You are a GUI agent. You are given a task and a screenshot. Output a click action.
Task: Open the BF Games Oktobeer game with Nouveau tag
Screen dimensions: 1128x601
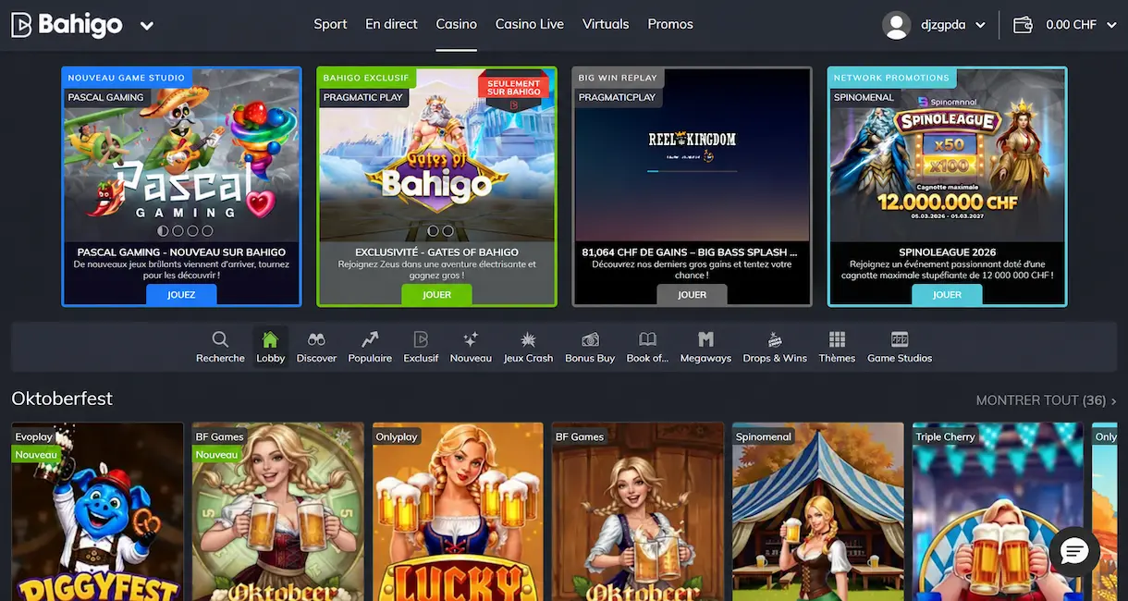coord(278,511)
